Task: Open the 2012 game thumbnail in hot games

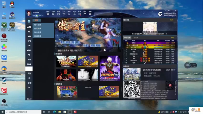Action: [66, 62]
